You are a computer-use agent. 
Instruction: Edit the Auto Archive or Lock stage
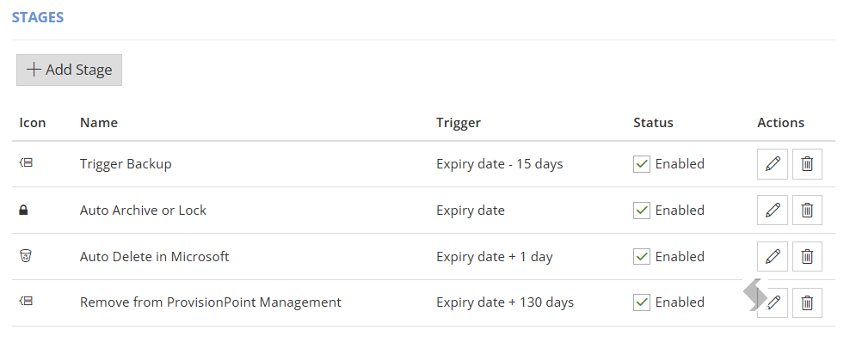click(772, 210)
